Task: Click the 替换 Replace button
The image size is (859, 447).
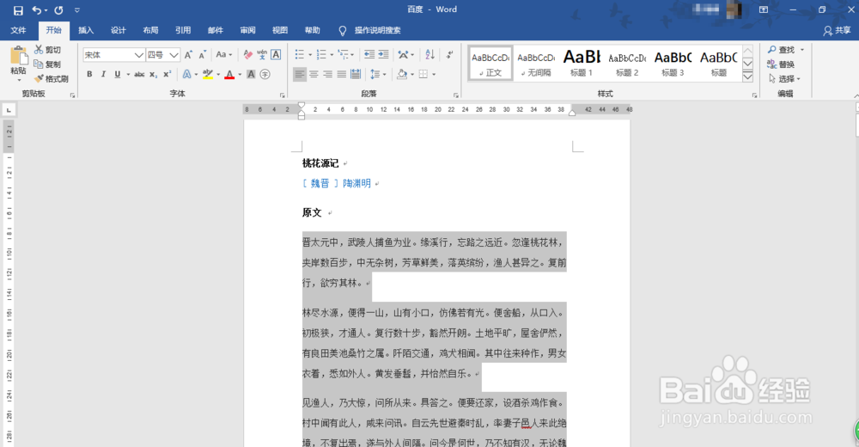Action: pyautogui.click(x=781, y=64)
